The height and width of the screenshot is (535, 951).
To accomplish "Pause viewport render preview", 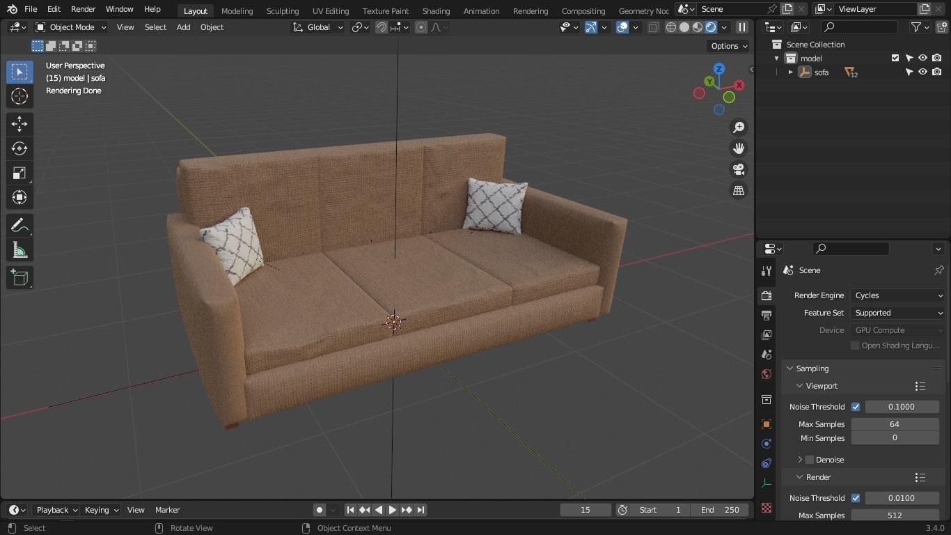I will click(742, 27).
